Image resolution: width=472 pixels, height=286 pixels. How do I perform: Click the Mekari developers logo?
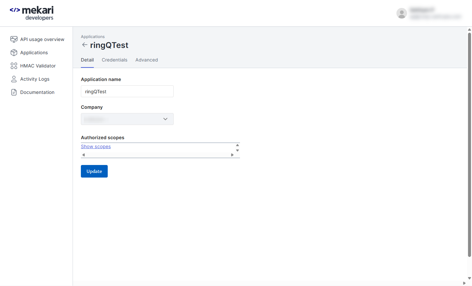(x=32, y=13)
